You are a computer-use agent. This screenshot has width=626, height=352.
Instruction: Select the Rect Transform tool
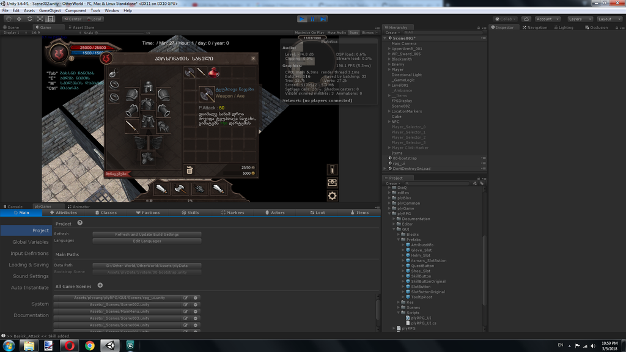pos(51,19)
